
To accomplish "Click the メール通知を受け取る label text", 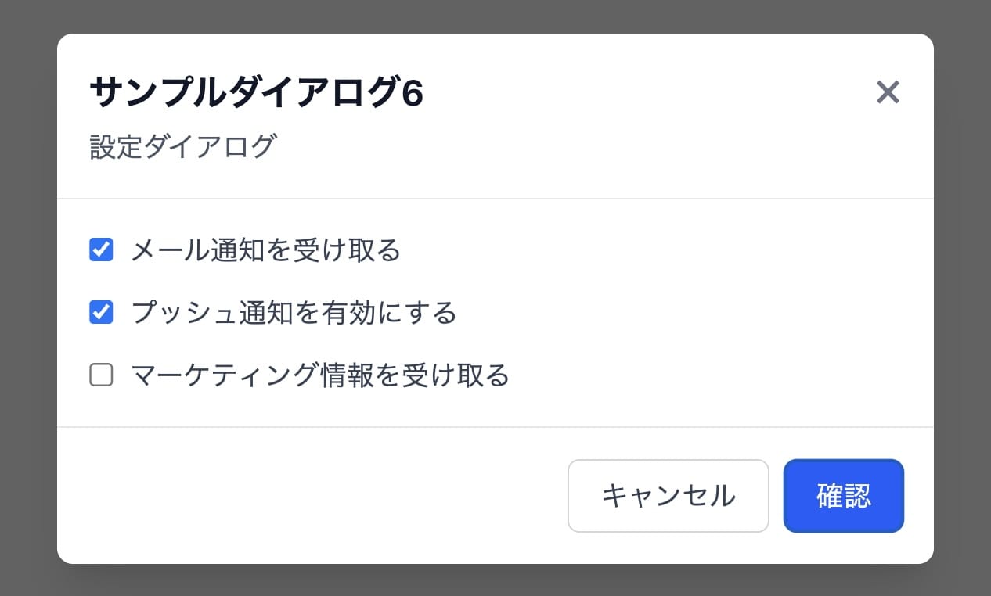I will 266,250.
